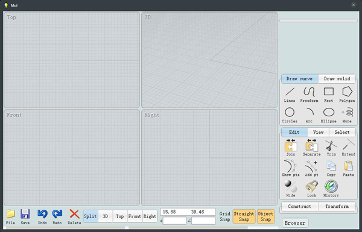Turn off Object Snap
This screenshot has width=362, height=232.
point(265,216)
